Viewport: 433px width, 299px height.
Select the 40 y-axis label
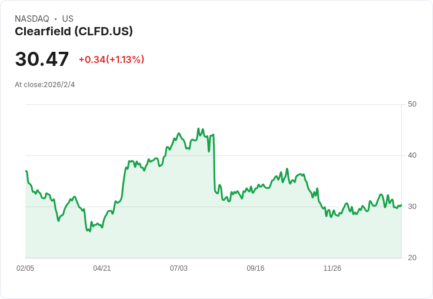[412, 155]
